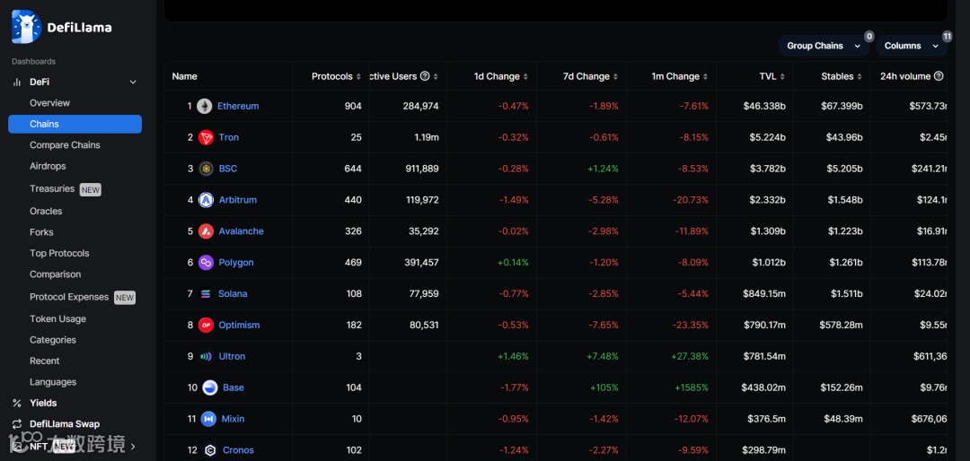Image resolution: width=970 pixels, height=461 pixels.
Task: Open the Cronos chain link
Action: [x=238, y=450]
